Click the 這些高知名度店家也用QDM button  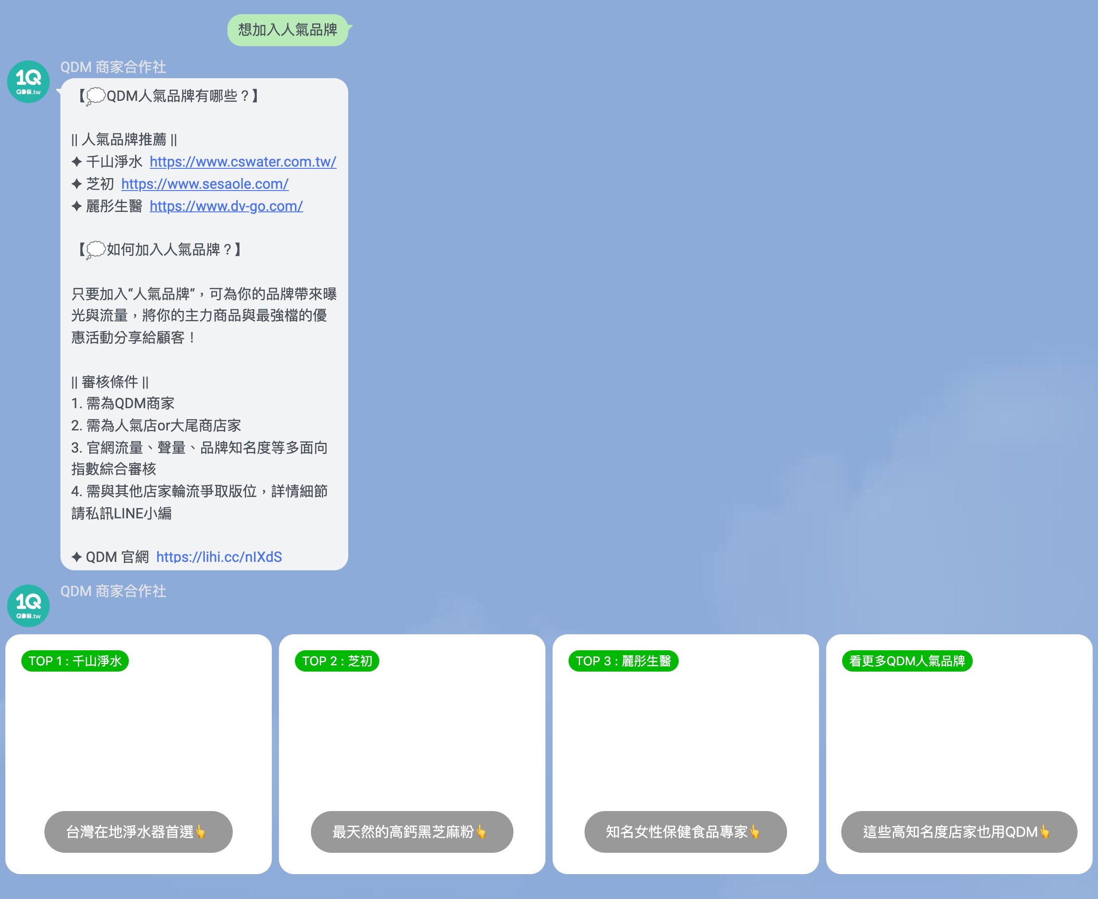(x=959, y=831)
